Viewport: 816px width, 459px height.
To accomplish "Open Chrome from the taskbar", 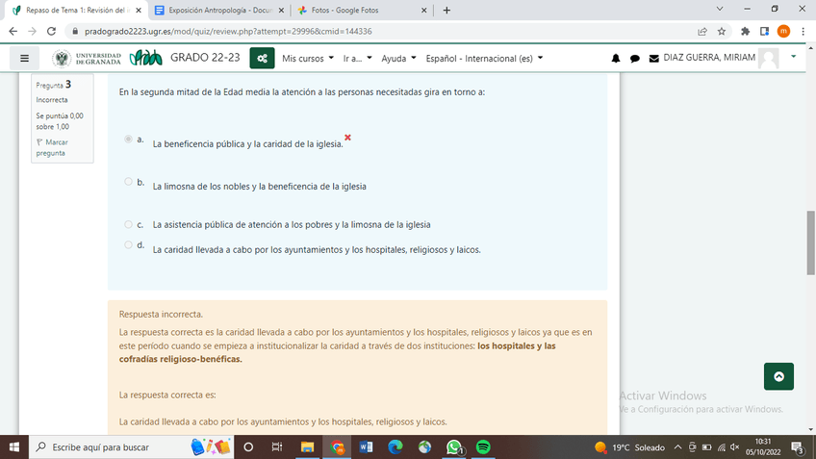I will coord(337,447).
